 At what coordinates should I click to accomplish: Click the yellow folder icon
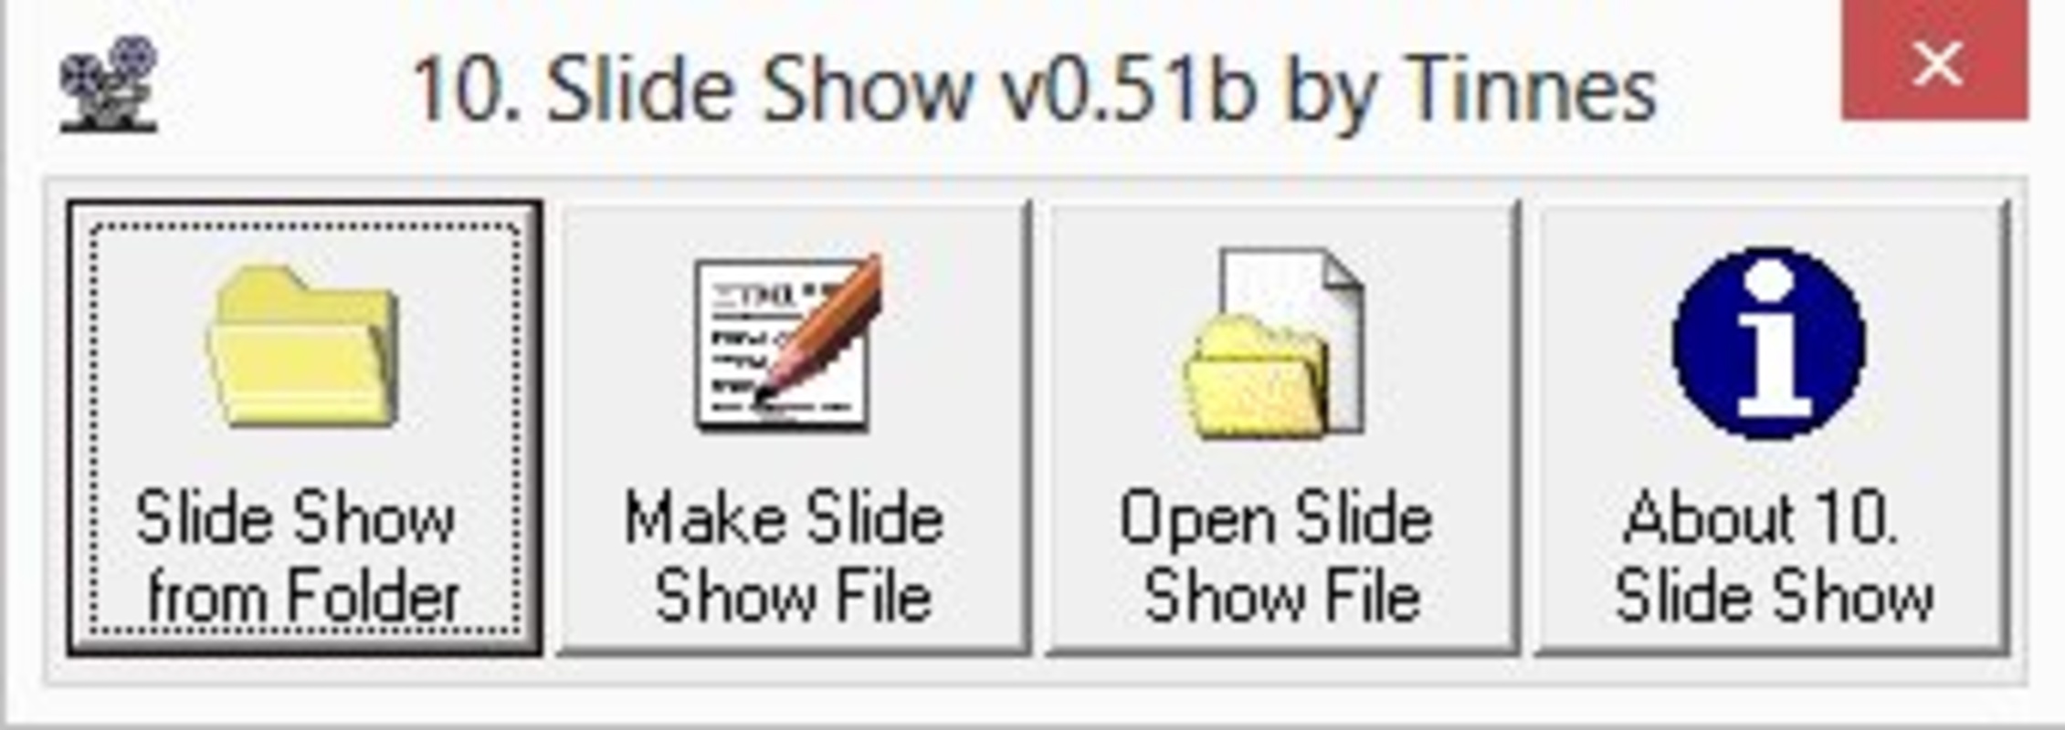pyautogui.click(x=303, y=345)
